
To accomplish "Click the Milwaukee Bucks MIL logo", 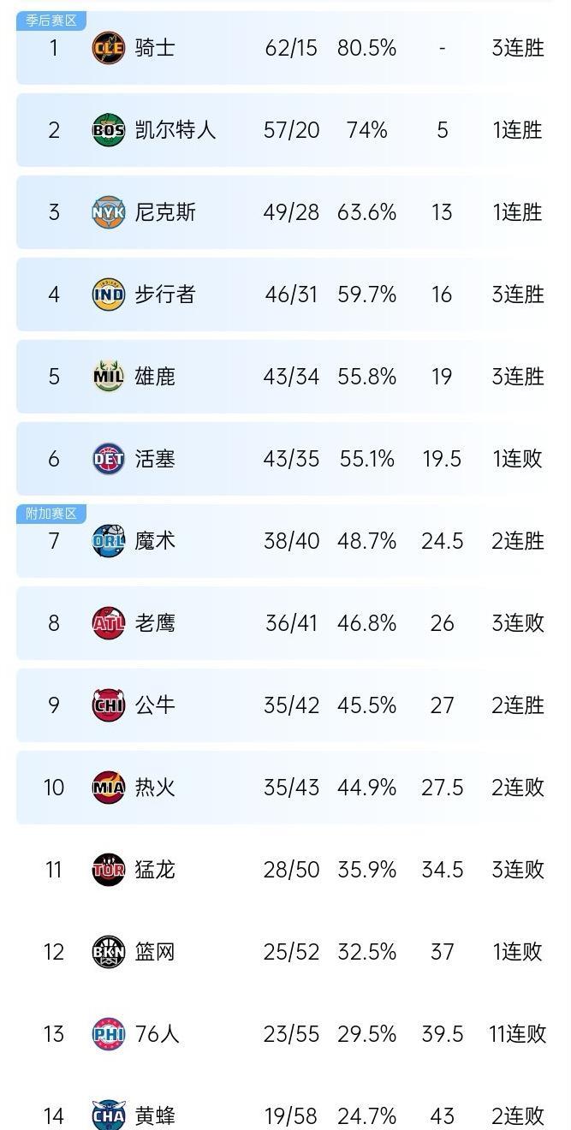I will [109, 377].
